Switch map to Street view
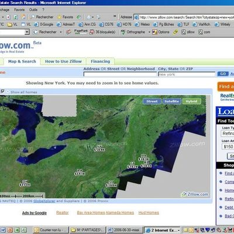Screen dimensions: 234x234 [x=152, y=101]
